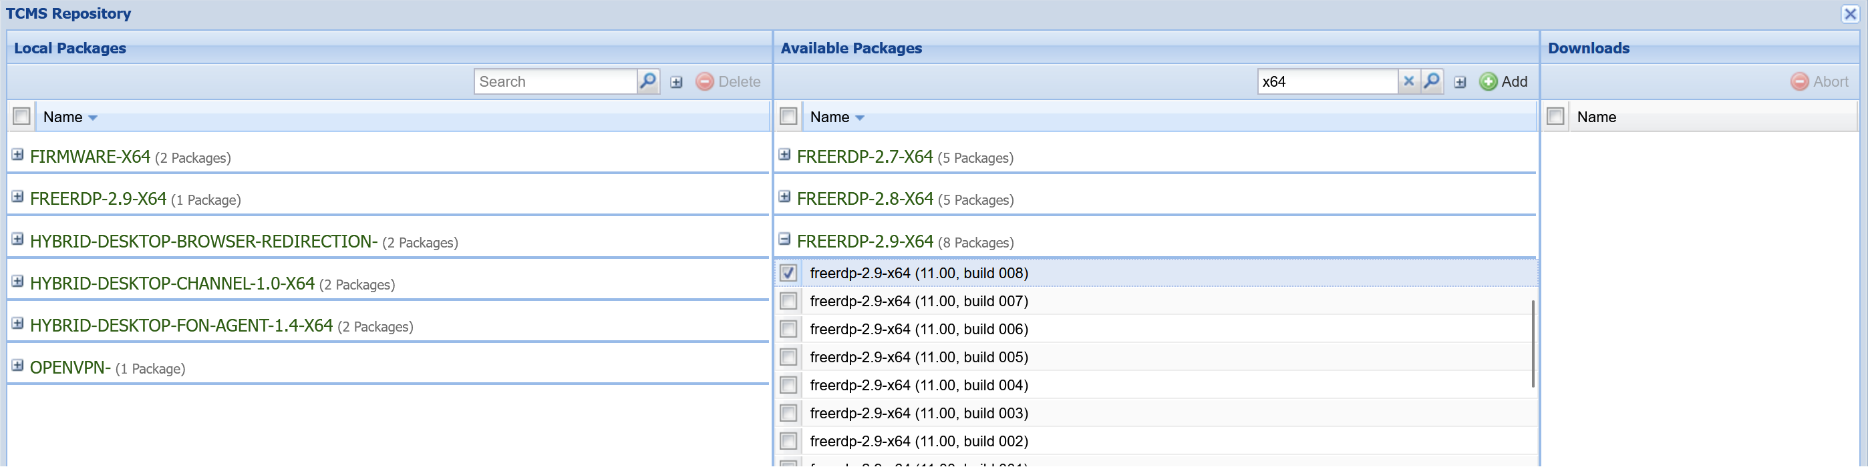Select the freerdp-2.9-x64 build 005 row

(919, 357)
